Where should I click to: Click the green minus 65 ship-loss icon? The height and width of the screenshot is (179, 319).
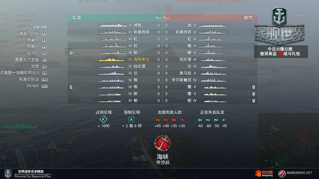[x=200, y=120]
